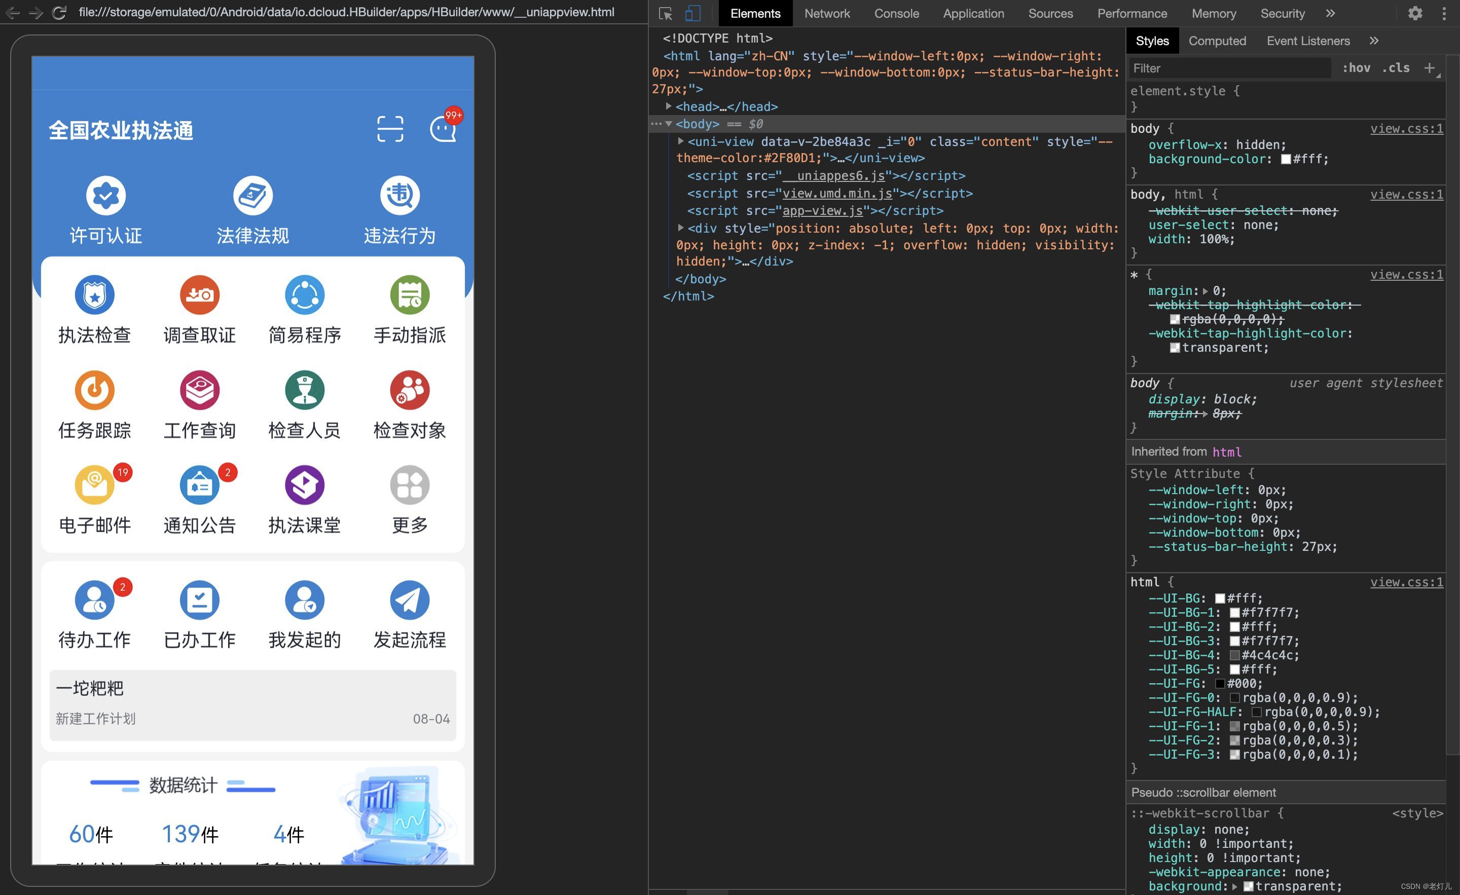1460x895 pixels.
Task: Toggle the .cls class editor
Action: [x=1396, y=68]
